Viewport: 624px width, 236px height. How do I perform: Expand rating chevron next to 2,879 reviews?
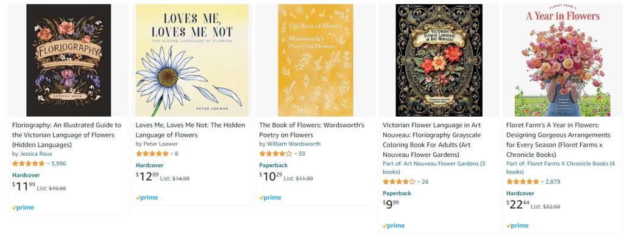click(542, 182)
